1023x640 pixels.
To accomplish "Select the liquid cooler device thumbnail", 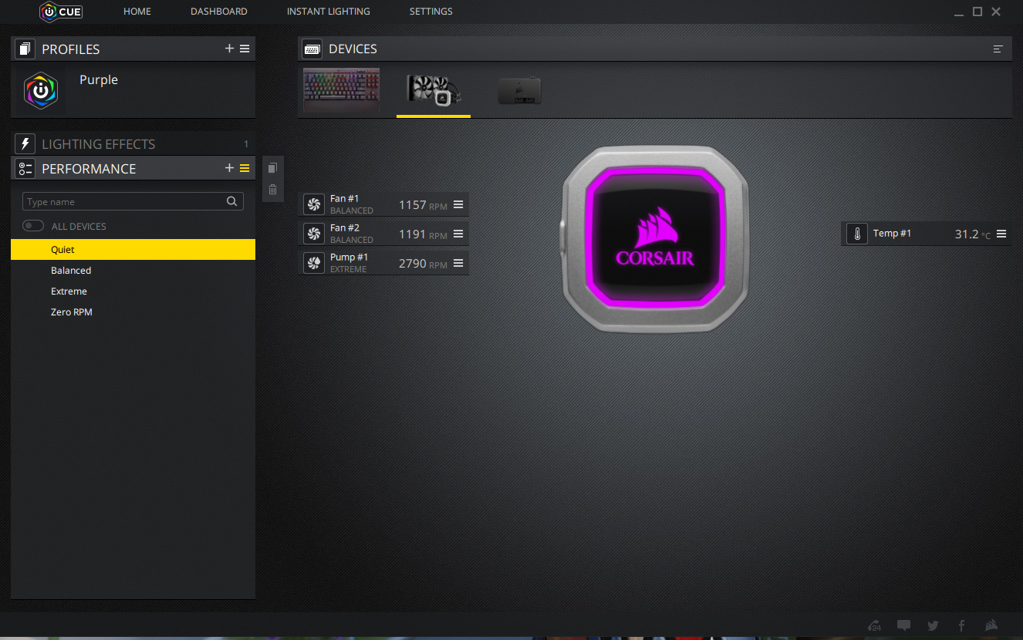I will [434, 91].
